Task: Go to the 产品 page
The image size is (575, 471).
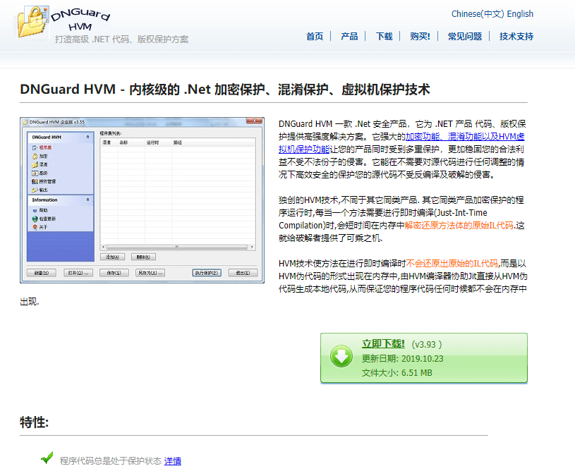Action: [x=349, y=36]
